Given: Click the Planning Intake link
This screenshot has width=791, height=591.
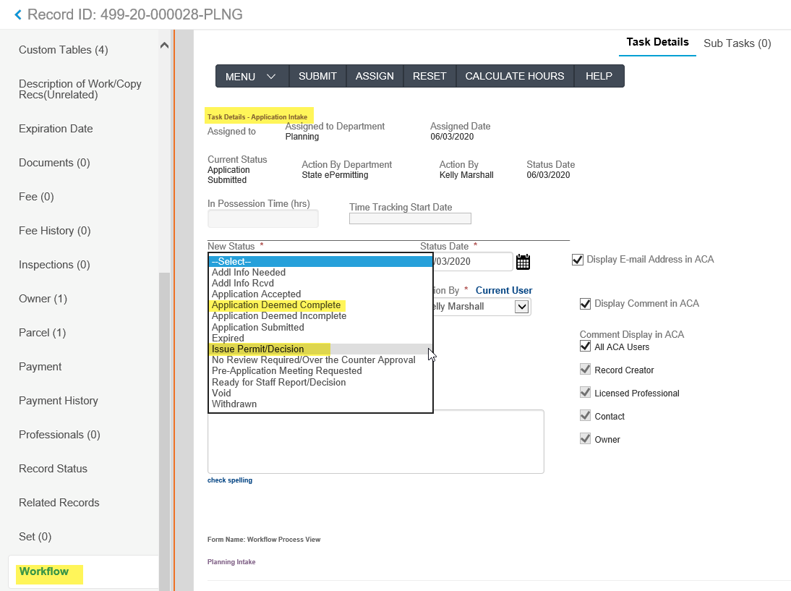Looking at the screenshot, I should [231, 562].
